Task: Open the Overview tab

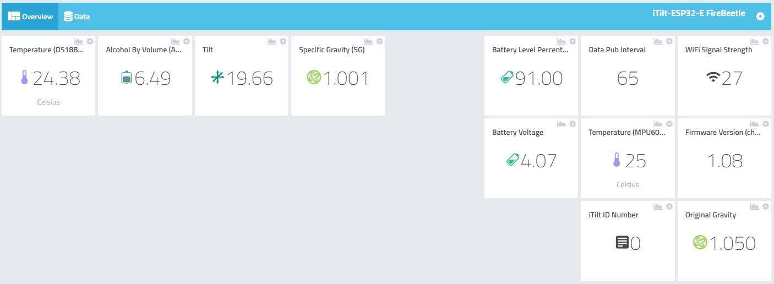Action: tap(30, 17)
